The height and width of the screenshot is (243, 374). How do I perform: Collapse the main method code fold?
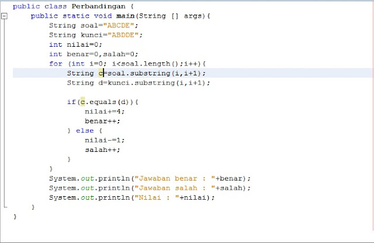pos(4,16)
